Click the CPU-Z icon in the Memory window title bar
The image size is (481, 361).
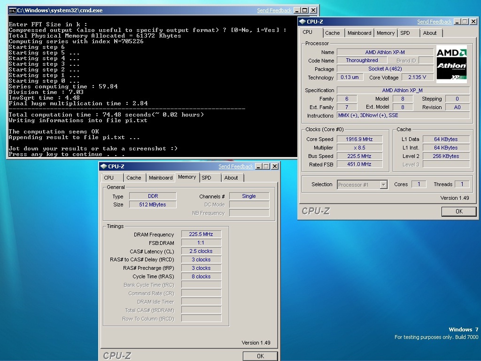(104, 166)
